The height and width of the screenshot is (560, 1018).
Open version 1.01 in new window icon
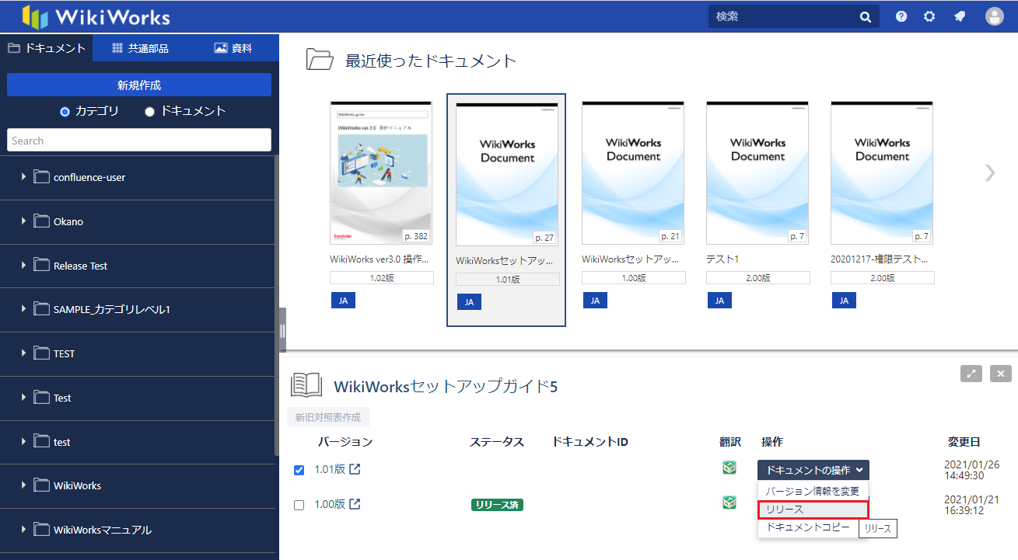coord(355,469)
